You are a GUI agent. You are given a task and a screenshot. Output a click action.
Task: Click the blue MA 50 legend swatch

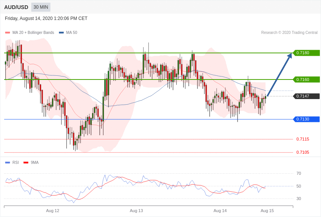click(x=61, y=33)
